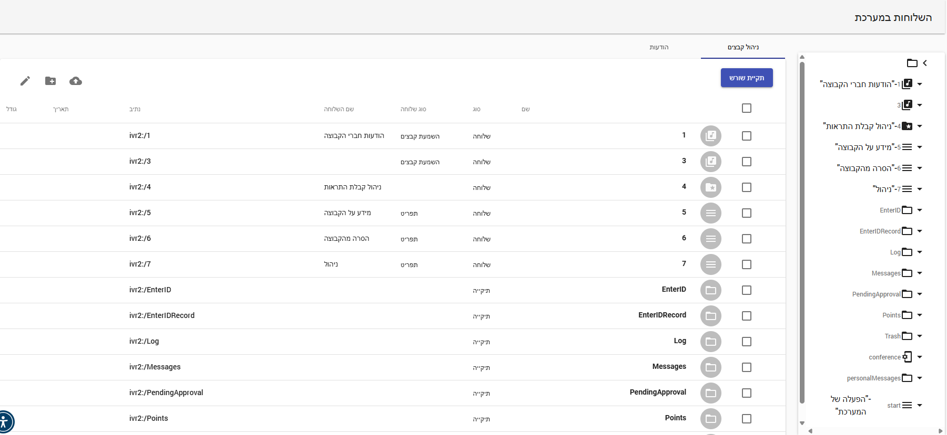The image size is (947, 435).
Task: Click the pencil edit icon
Action: (25, 81)
